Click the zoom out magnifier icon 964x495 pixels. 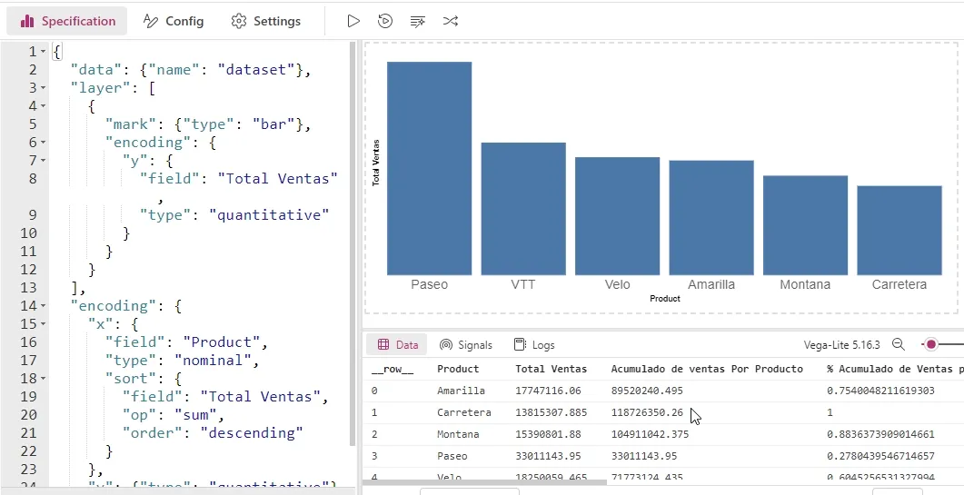coord(898,345)
